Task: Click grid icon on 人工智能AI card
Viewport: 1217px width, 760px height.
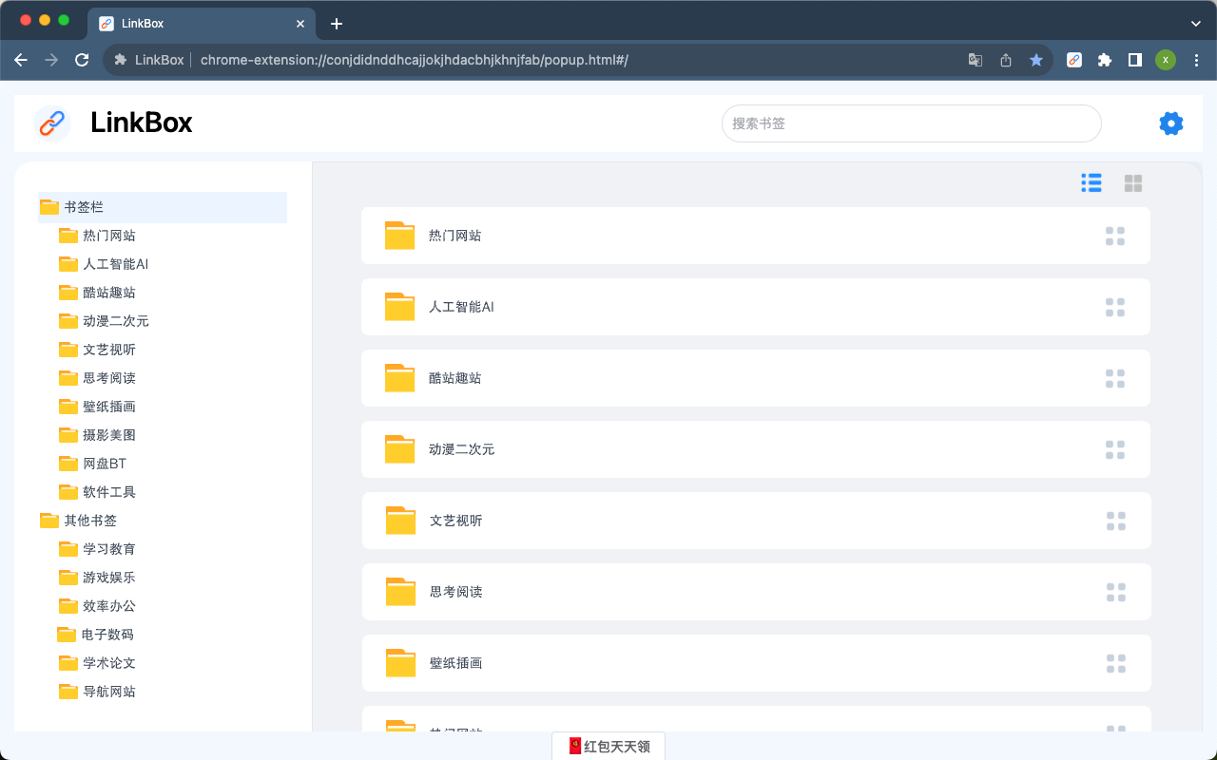Action: click(1115, 307)
